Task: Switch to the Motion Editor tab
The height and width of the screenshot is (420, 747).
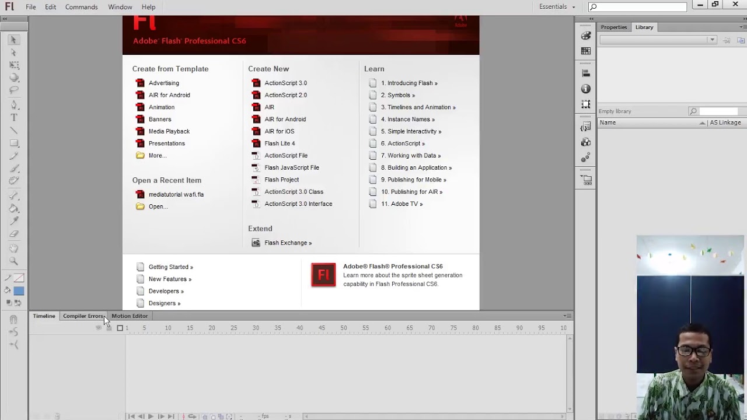Action: point(130,316)
